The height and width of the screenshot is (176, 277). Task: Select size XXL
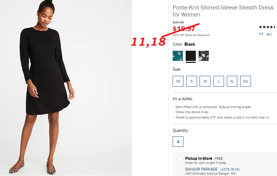point(246,81)
